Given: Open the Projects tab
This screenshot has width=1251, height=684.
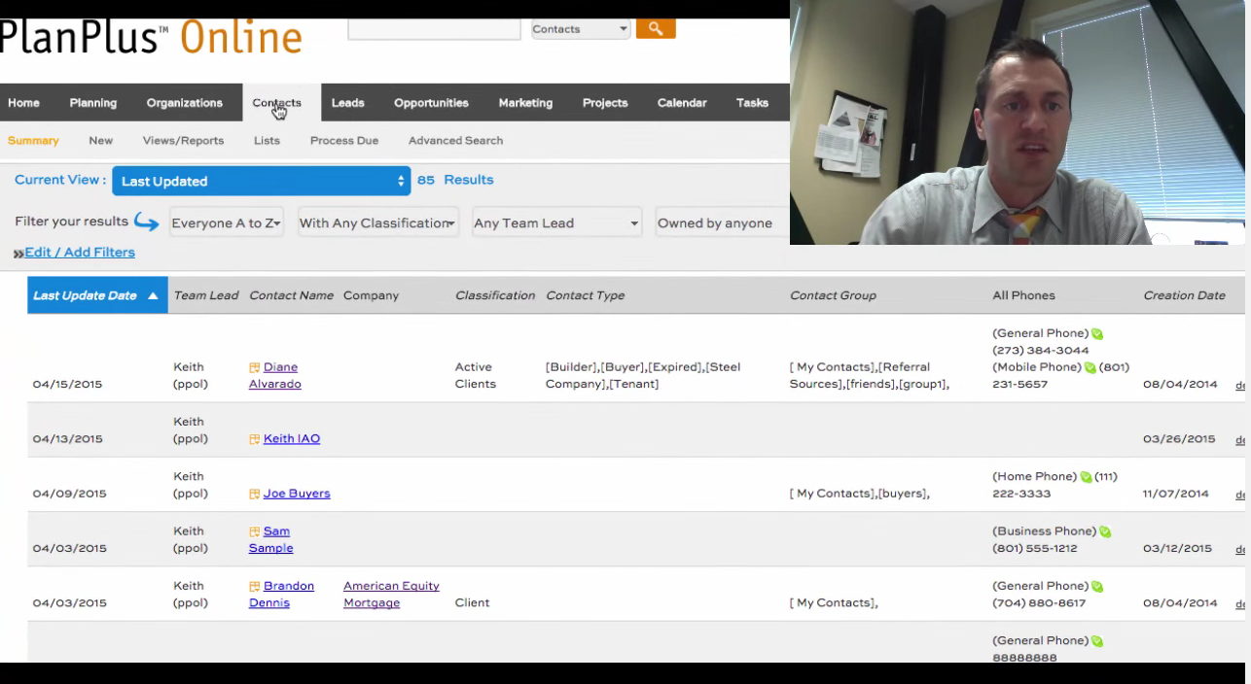Looking at the screenshot, I should pyautogui.click(x=605, y=103).
